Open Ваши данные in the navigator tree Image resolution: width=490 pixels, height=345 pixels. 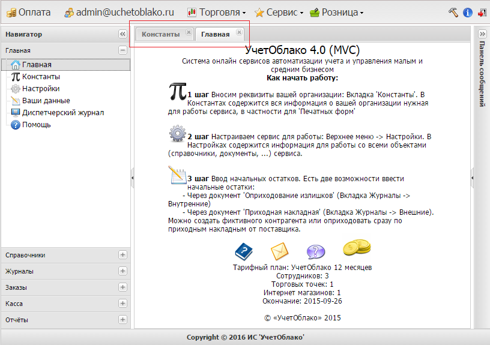[46, 101]
